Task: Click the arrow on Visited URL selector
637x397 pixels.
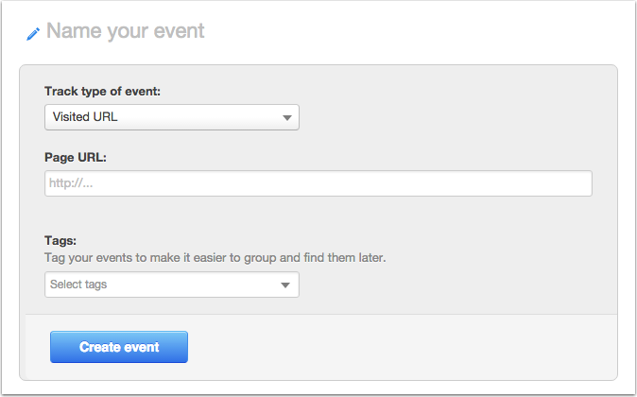Action: pos(286,118)
